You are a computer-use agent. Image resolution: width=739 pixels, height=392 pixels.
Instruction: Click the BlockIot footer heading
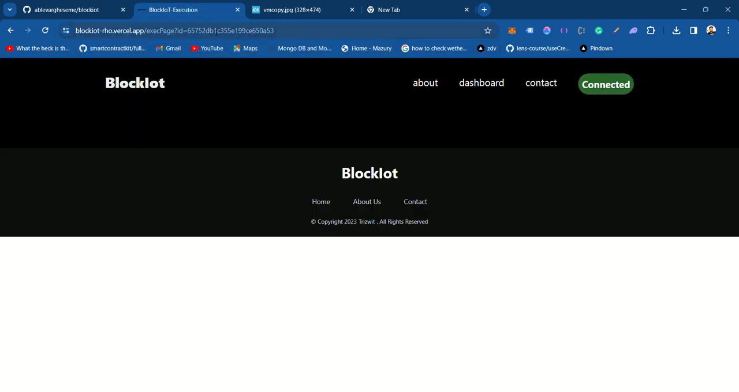point(369,174)
